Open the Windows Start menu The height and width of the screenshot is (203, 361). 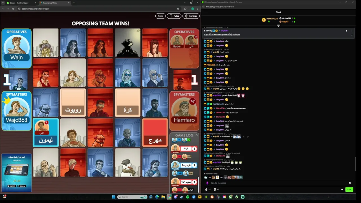coord(113,197)
